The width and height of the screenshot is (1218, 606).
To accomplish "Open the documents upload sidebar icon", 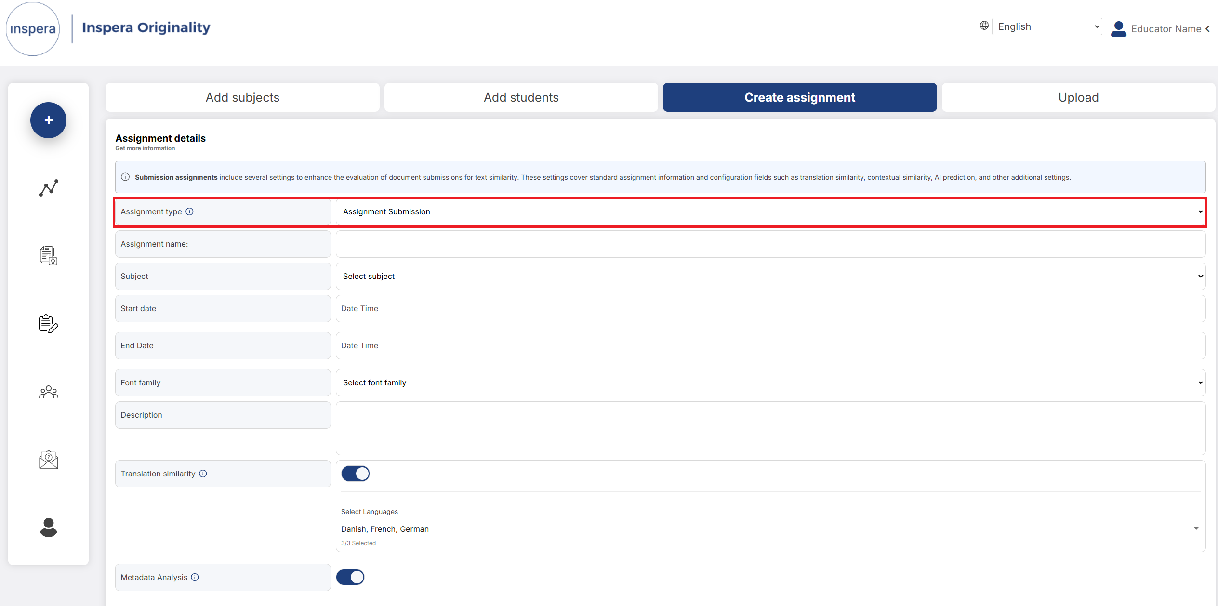I will tap(49, 255).
